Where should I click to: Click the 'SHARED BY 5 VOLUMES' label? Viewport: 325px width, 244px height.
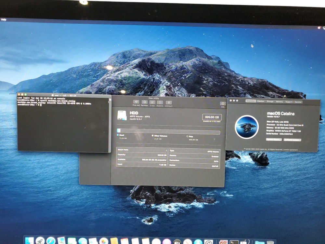click(212, 121)
